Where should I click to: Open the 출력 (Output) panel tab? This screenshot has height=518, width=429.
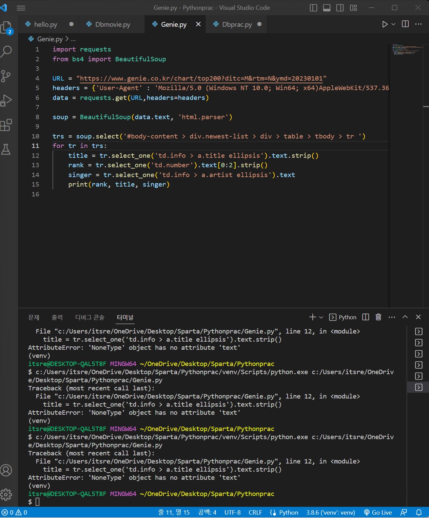[x=57, y=317]
